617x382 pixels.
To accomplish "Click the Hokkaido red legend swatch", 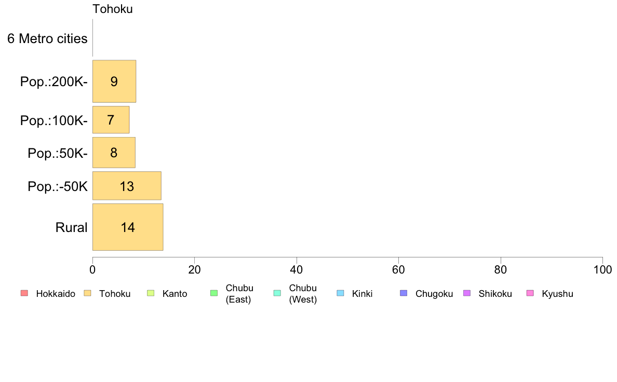I will 24,293.
